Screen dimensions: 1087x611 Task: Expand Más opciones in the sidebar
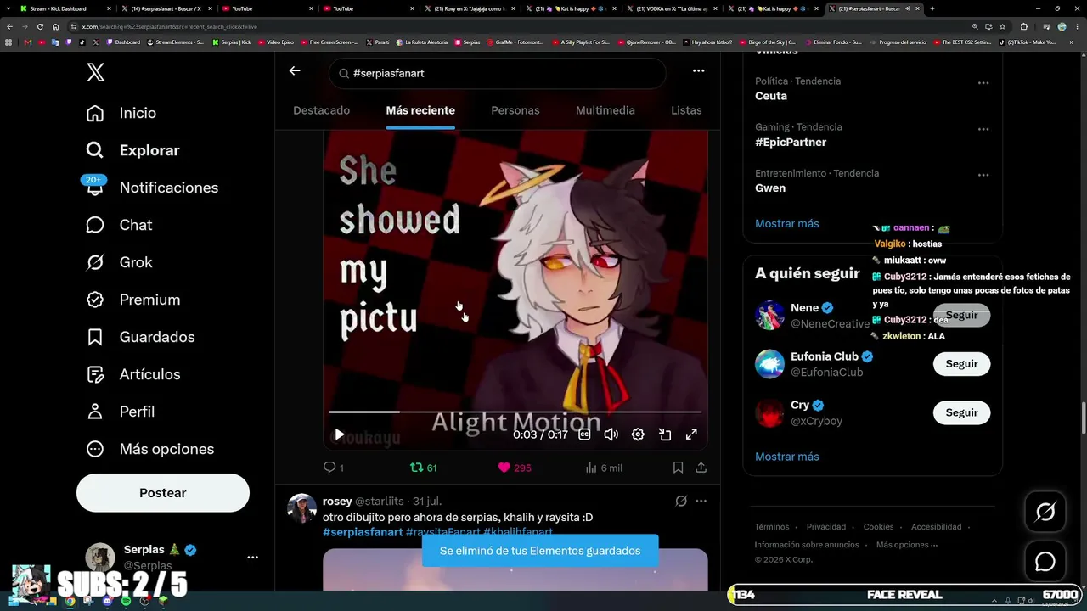[149, 449]
